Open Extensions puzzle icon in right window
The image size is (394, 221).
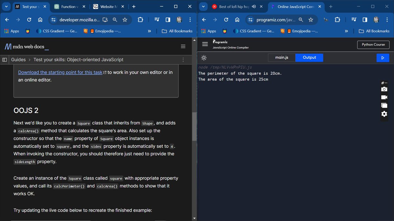coord(337,20)
